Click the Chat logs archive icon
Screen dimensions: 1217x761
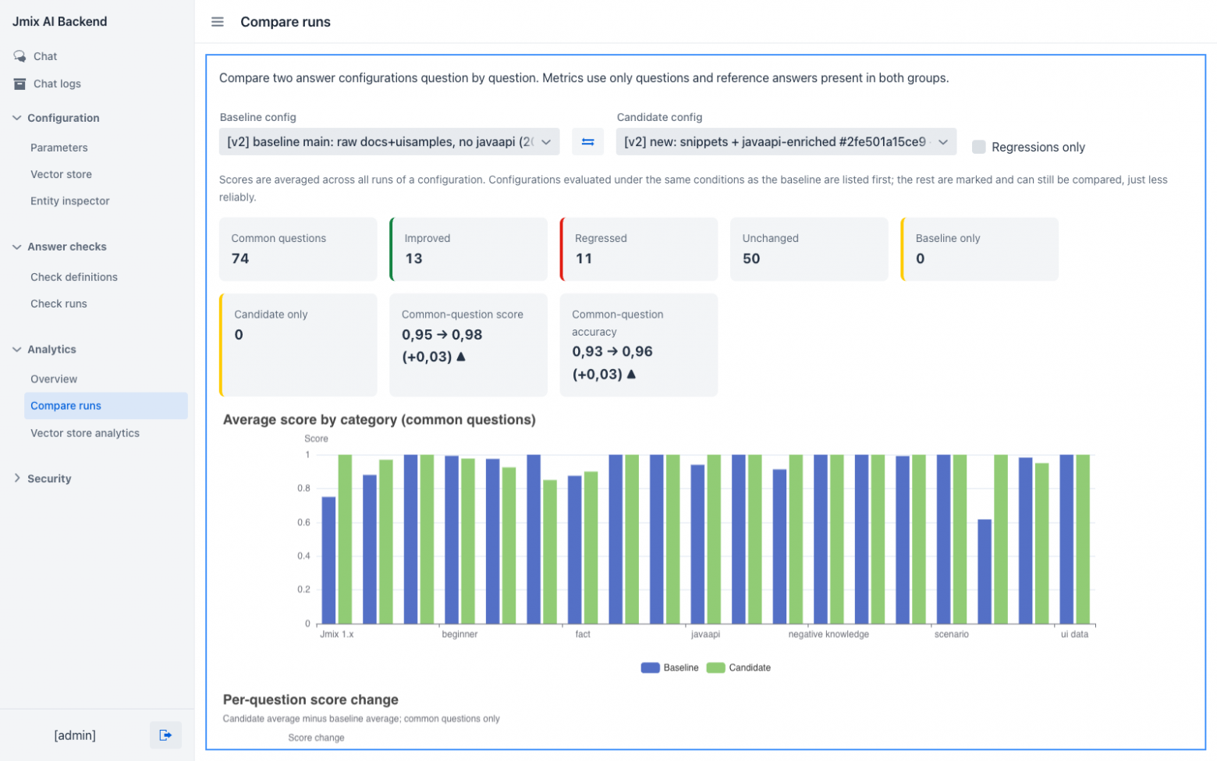(20, 84)
